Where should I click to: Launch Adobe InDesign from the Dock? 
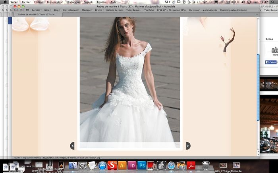point(132,165)
